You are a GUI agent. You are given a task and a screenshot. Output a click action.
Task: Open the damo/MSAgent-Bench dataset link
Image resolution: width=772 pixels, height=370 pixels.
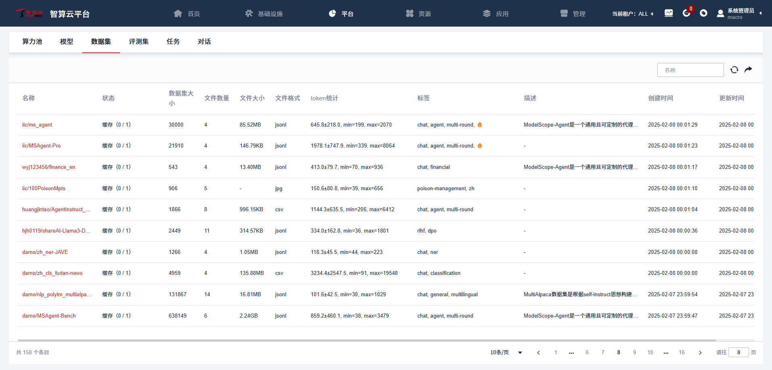pyautogui.click(x=49, y=316)
